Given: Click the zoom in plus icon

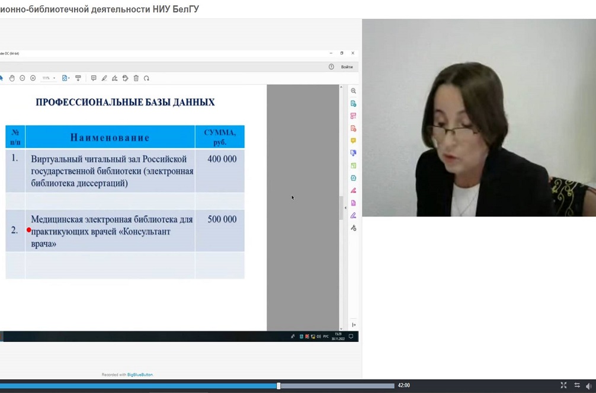Looking at the screenshot, I should pos(33,78).
